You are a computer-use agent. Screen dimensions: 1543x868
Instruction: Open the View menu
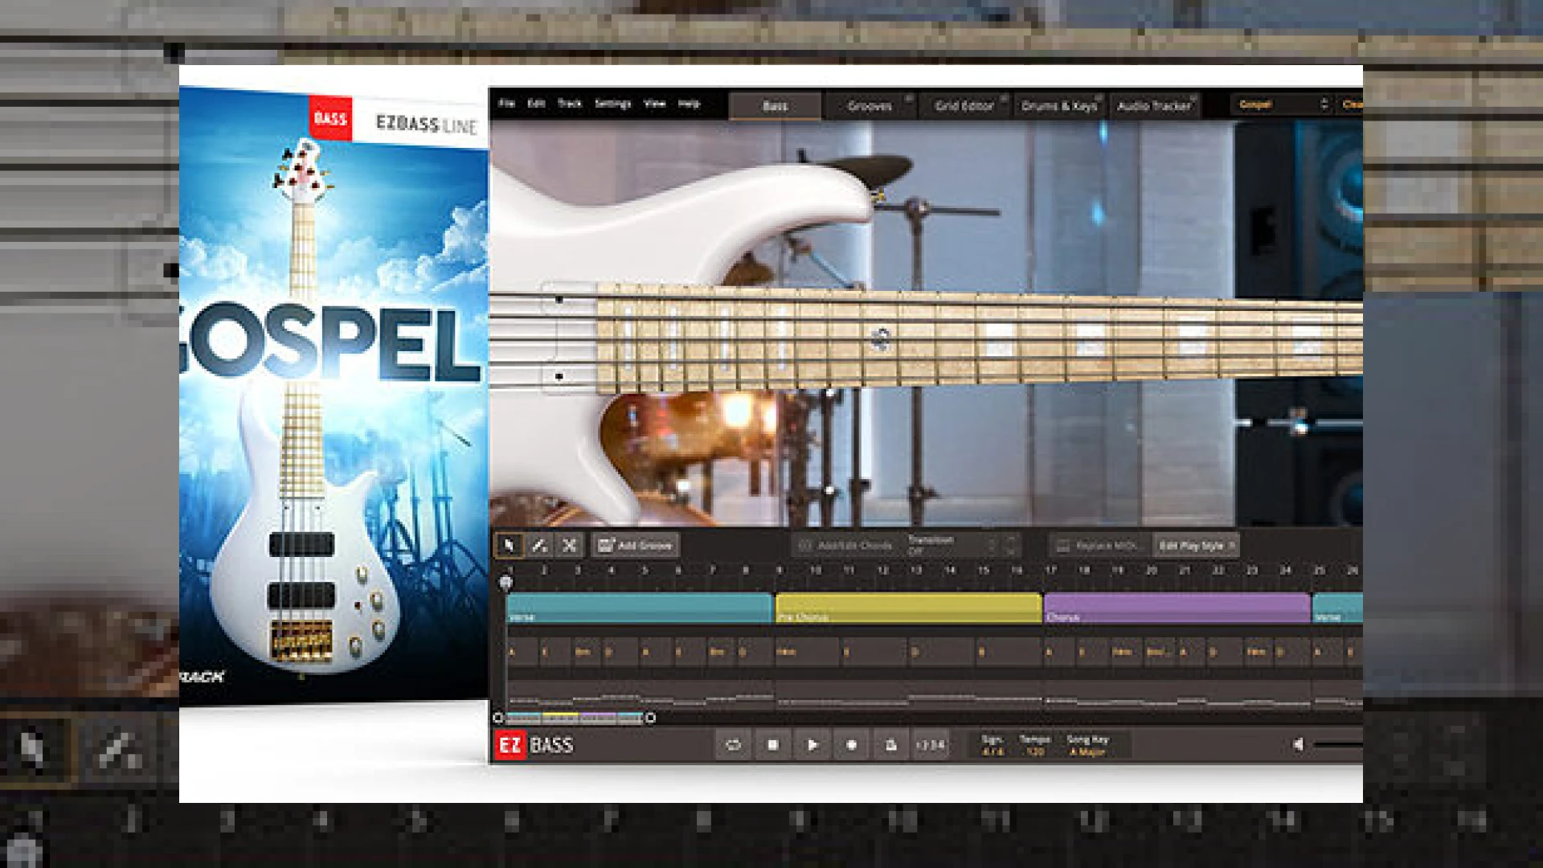point(655,104)
